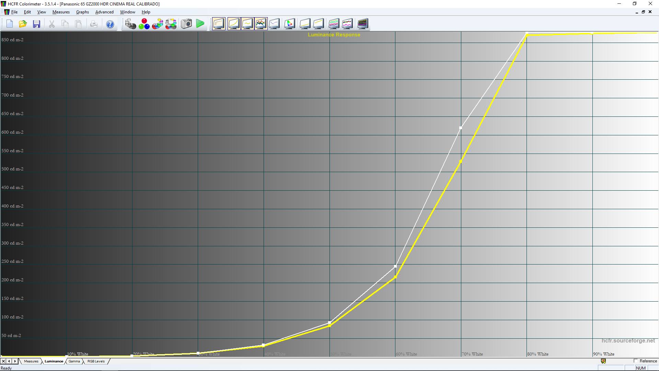Toggle the gamma graph view icon
Viewport: 659px width, 371px height.
(247, 24)
